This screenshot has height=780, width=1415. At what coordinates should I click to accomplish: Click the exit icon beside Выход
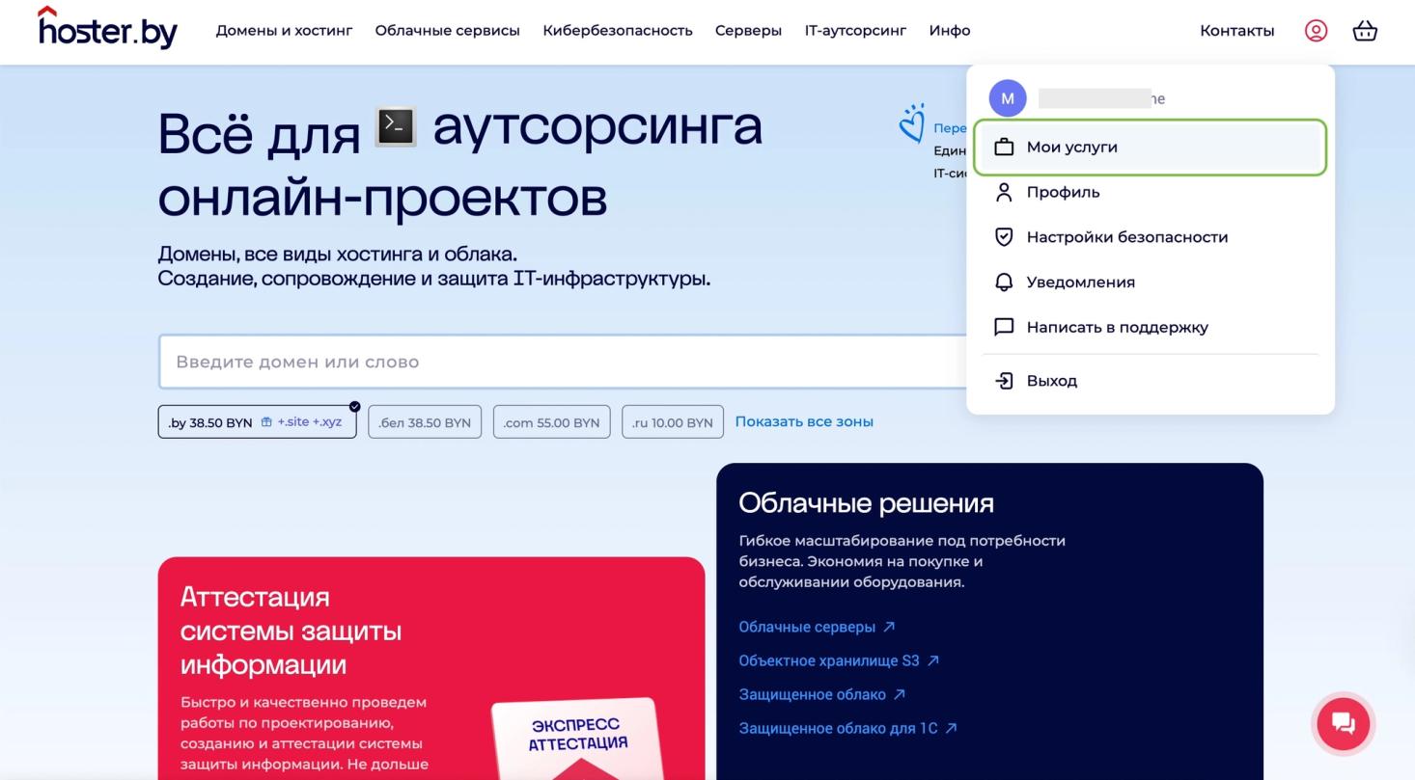click(x=1004, y=381)
